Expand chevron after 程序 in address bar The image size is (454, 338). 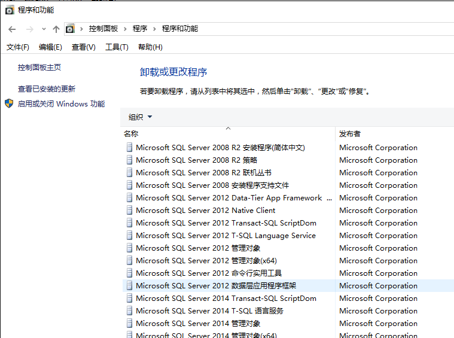[x=154, y=29]
